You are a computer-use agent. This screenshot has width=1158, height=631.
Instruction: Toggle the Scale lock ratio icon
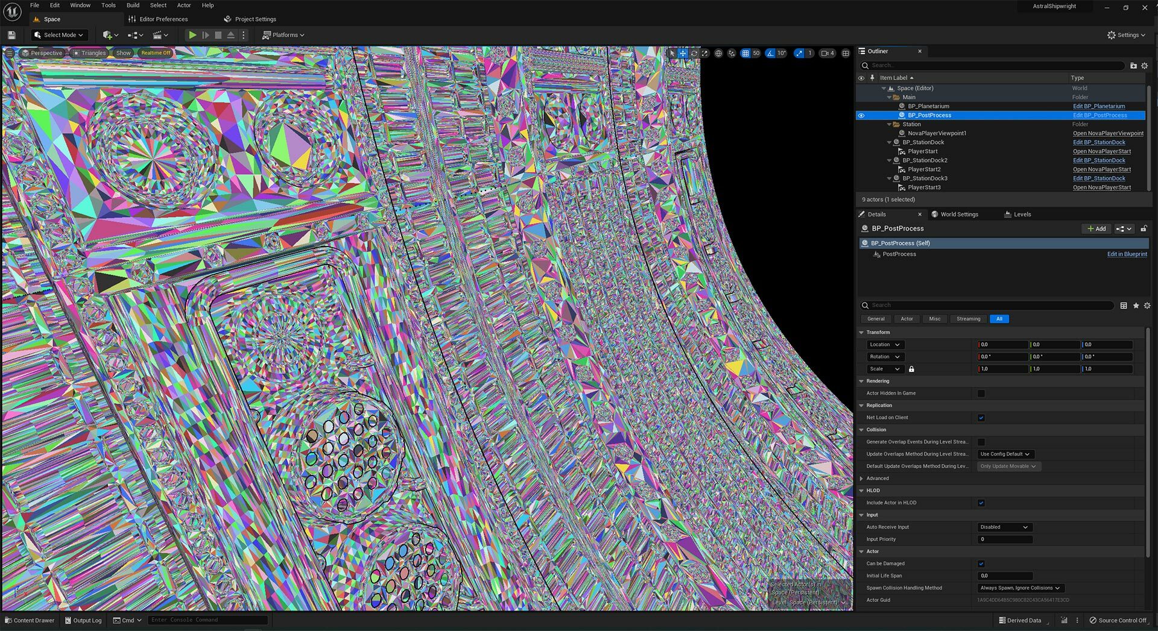(911, 369)
